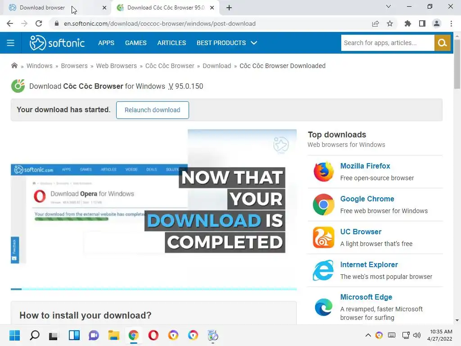461x346 pixels.
Task: Open Internet Explorer icon in Top downloads
Action: (323, 270)
